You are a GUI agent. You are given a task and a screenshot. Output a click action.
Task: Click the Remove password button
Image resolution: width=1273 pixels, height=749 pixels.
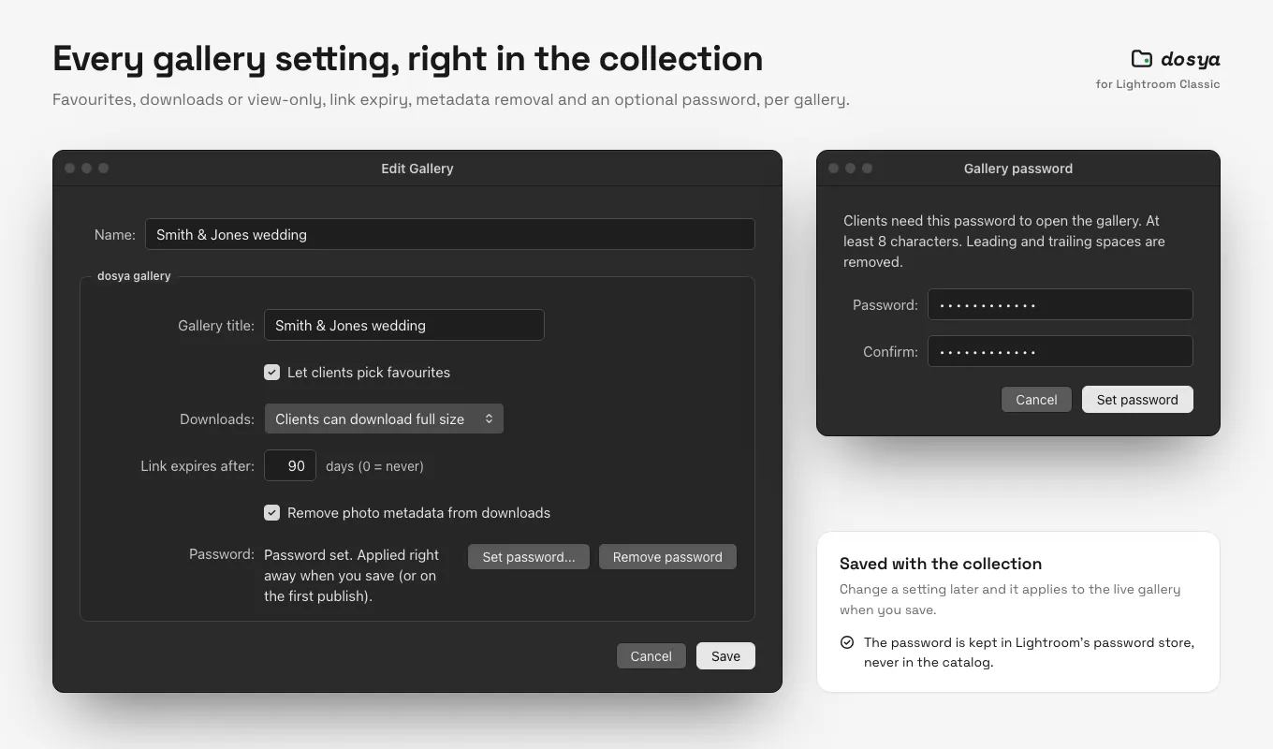(x=667, y=557)
